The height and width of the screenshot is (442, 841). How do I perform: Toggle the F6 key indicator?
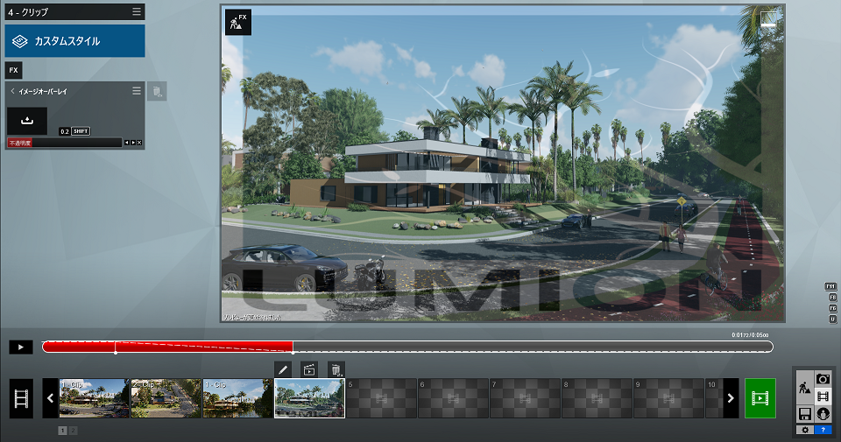pos(833,308)
